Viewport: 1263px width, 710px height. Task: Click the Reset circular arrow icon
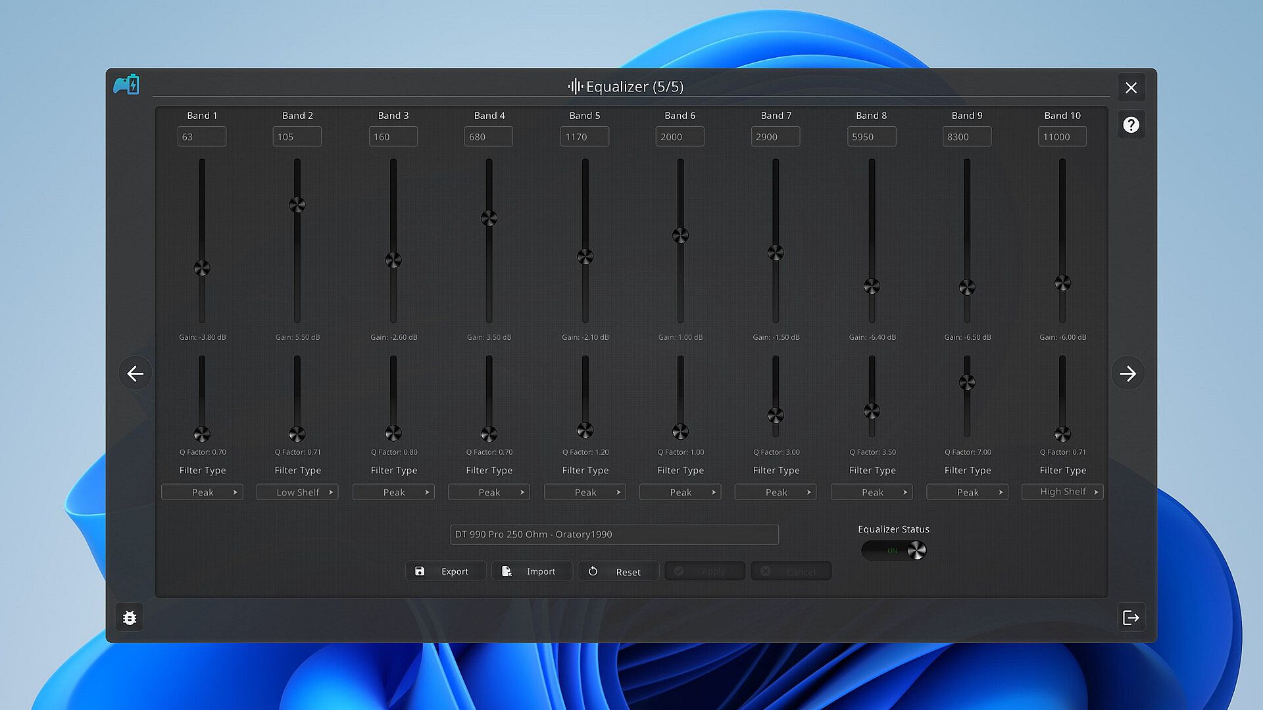[593, 571]
